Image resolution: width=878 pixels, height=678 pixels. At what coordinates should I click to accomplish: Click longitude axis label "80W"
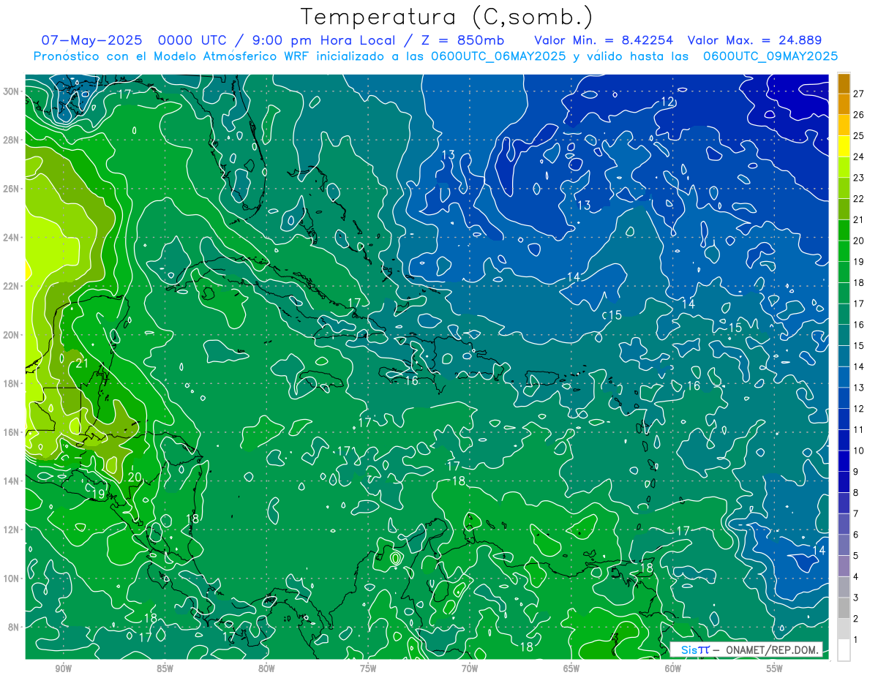click(266, 668)
